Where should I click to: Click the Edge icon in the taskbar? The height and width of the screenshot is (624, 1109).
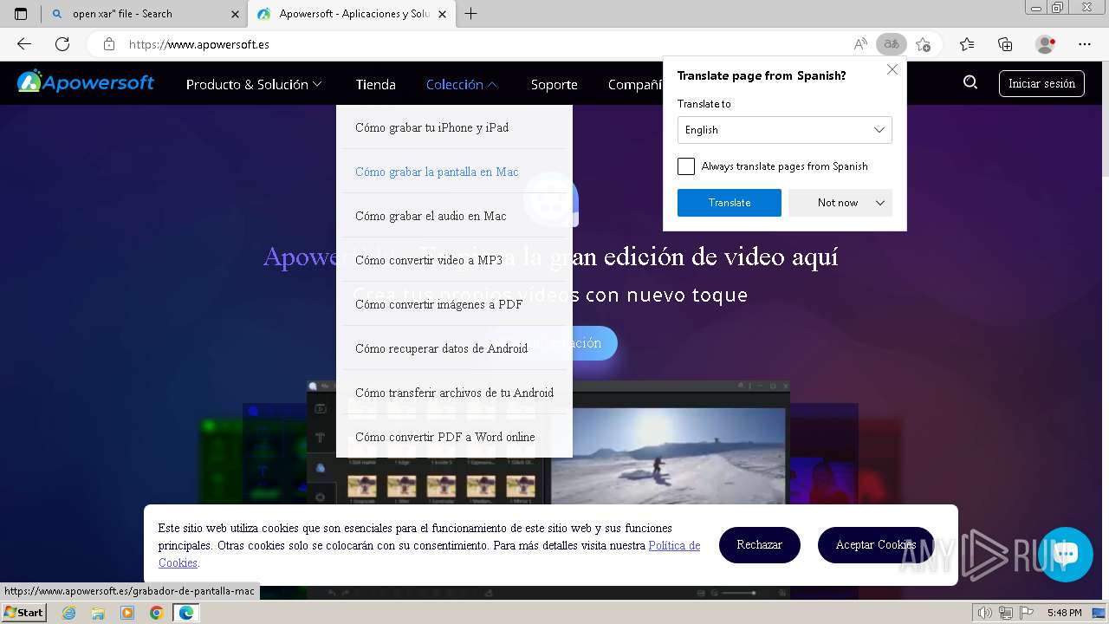tap(185, 613)
